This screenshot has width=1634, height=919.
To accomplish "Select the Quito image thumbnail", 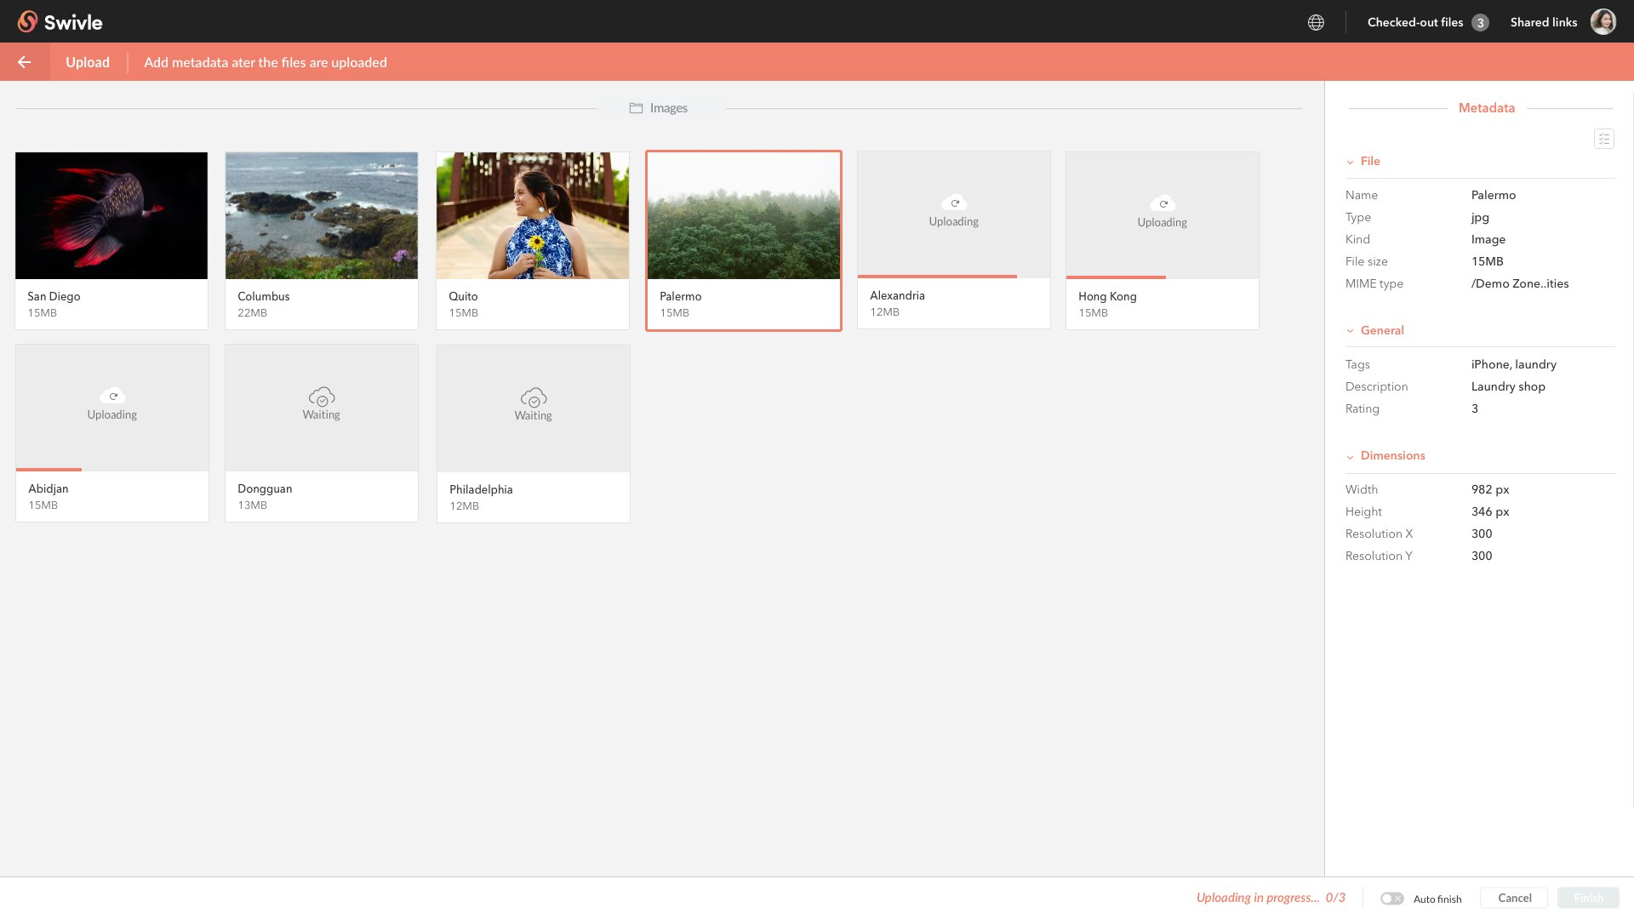I will tap(533, 215).
